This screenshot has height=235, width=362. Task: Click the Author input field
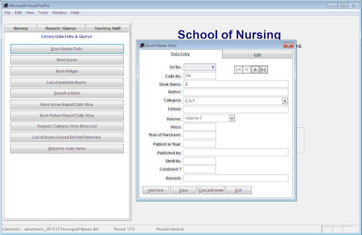[236, 92]
